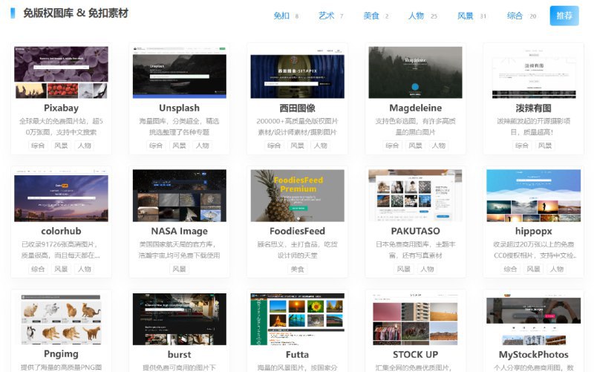Click the 人物 tag under colorhub
This screenshot has height=372, width=594.
click(85, 269)
